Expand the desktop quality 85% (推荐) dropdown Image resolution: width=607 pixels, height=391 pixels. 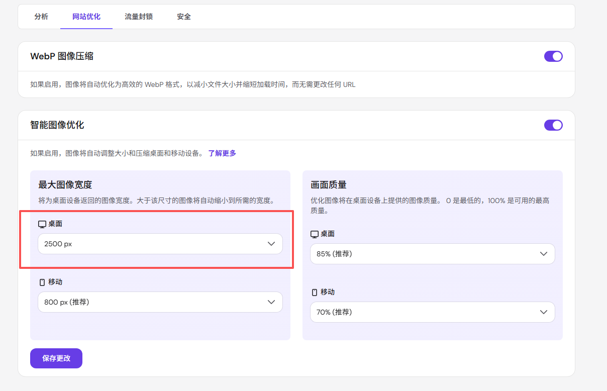coord(433,254)
